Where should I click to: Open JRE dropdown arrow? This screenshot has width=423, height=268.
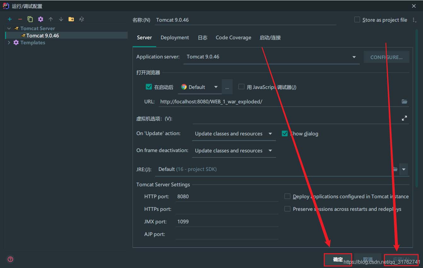pyautogui.click(x=403, y=169)
